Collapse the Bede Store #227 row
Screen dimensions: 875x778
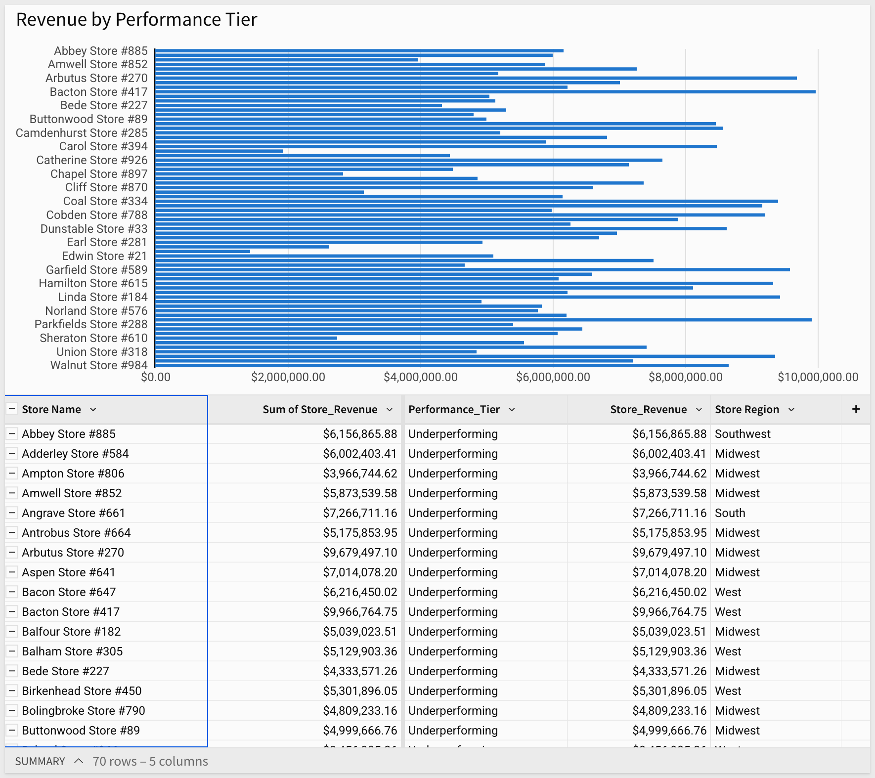pos(12,671)
